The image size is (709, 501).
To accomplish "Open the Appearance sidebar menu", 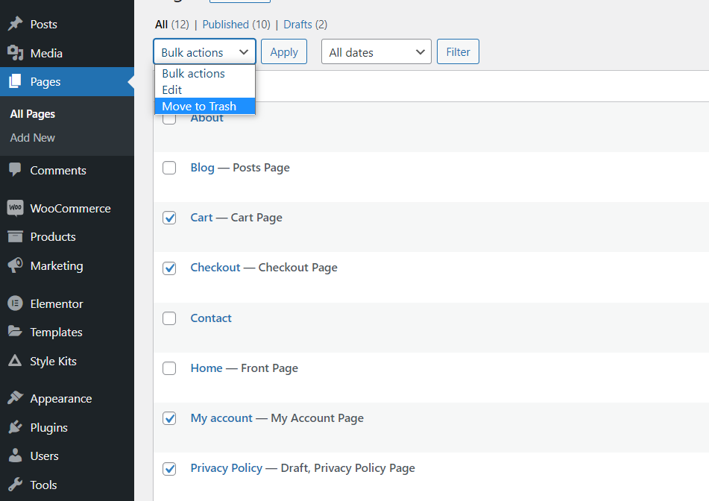I will (61, 399).
